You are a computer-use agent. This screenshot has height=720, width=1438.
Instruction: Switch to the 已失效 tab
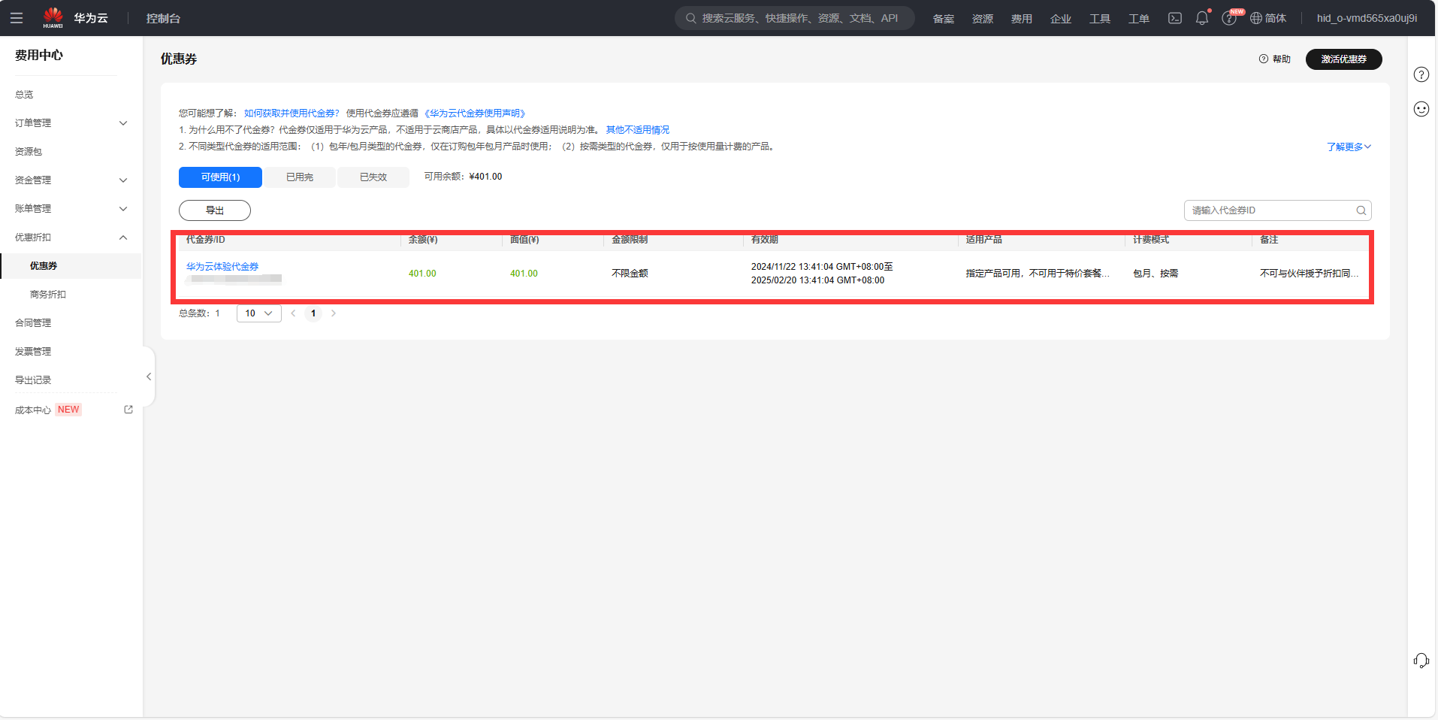(x=373, y=177)
